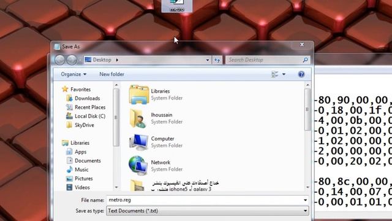Open the Help question mark icon

(301, 74)
